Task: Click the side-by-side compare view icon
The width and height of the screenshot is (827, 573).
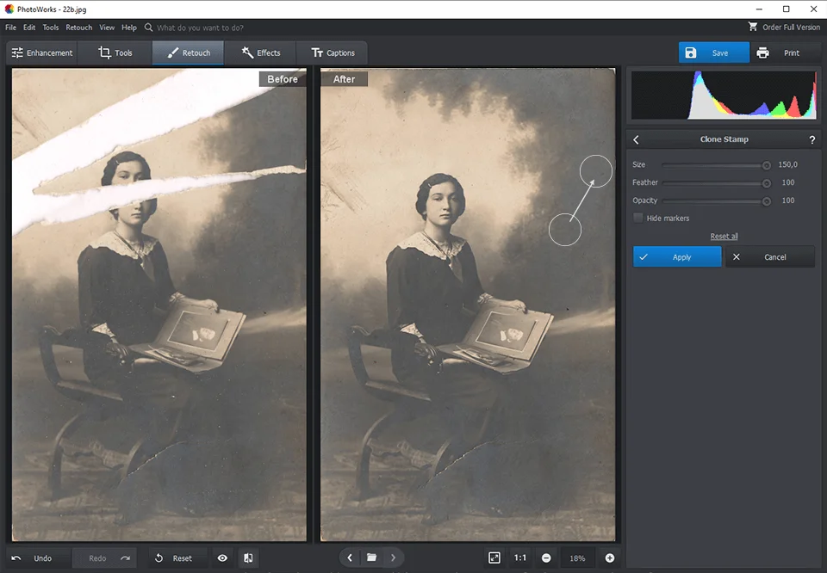Action: pyautogui.click(x=248, y=558)
